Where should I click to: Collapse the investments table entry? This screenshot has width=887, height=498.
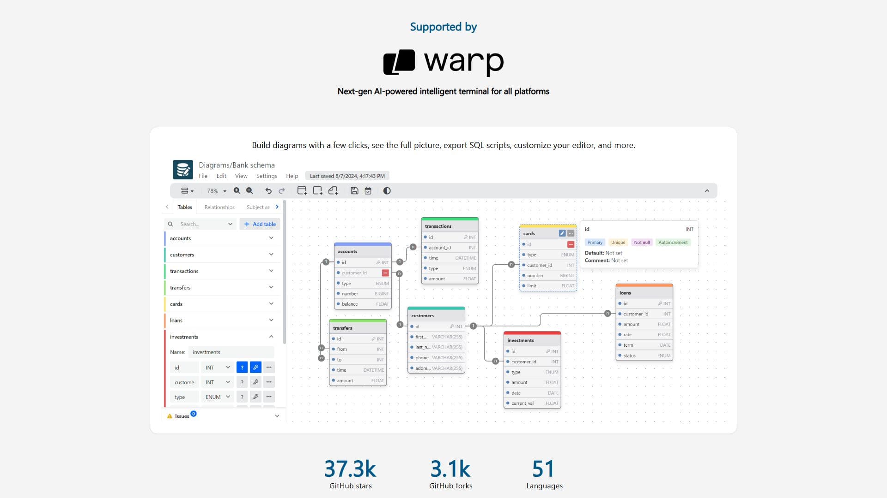271,337
